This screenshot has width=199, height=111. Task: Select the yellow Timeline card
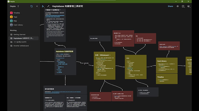pyautogui.click(x=167, y=79)
